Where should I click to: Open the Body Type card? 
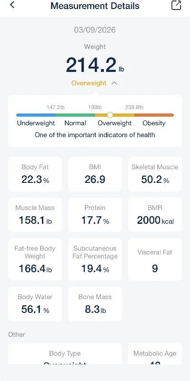(65, 354)
